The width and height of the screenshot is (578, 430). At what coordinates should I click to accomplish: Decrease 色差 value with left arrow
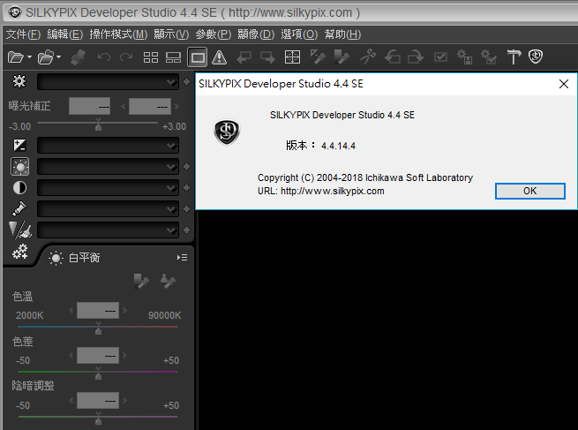coord(71,356)
